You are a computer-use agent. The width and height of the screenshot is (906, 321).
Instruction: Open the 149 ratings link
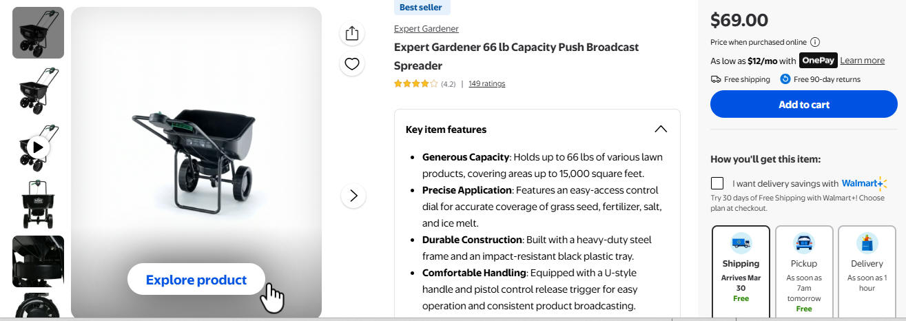[x=486, y=84]
